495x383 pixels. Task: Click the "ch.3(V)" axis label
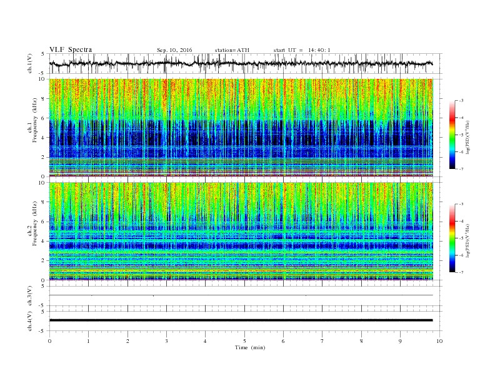(x=30, y=296)
